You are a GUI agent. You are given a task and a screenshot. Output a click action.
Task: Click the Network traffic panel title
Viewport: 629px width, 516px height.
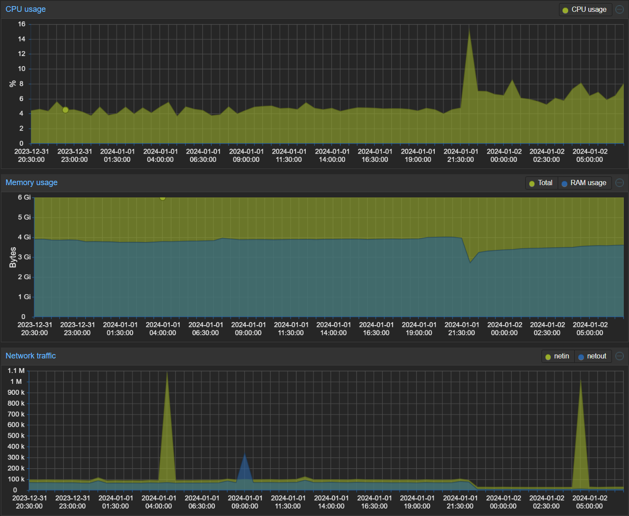(x=31, y=356)
